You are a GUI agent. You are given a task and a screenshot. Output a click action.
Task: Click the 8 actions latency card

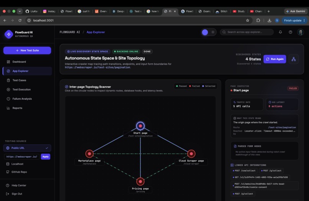[282, 104]
